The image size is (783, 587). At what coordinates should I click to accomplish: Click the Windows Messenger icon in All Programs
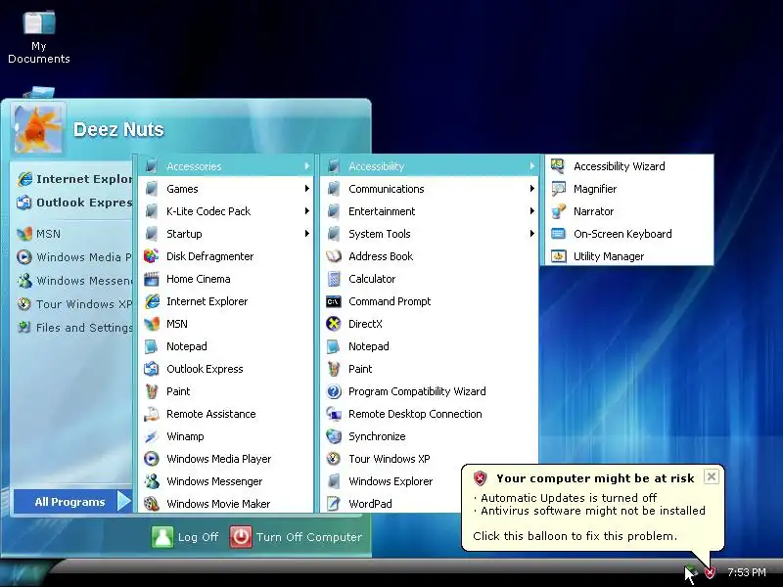[x=152, y=481]
